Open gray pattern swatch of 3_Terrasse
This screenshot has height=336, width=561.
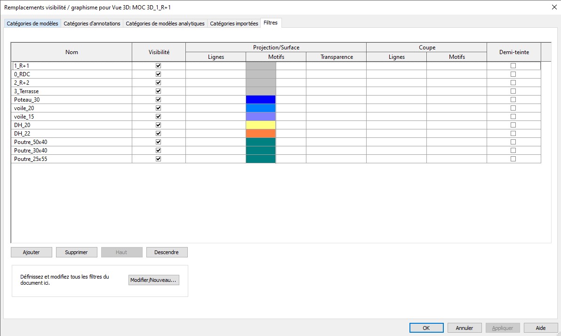261,91
